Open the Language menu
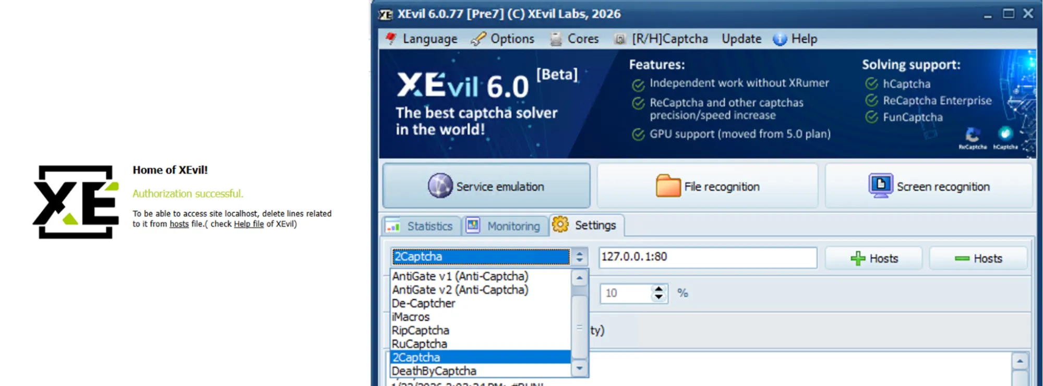This screenshot has width=1043, height=386. [x=430, y=39]
